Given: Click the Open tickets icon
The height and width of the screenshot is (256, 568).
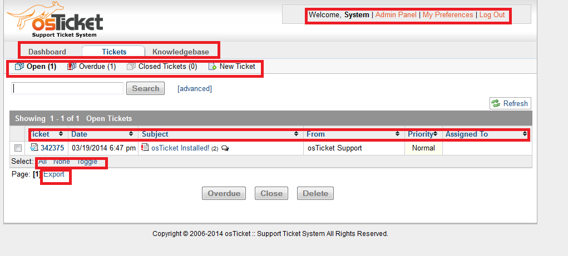Looking at the screenshot, I should pos(19,67).
